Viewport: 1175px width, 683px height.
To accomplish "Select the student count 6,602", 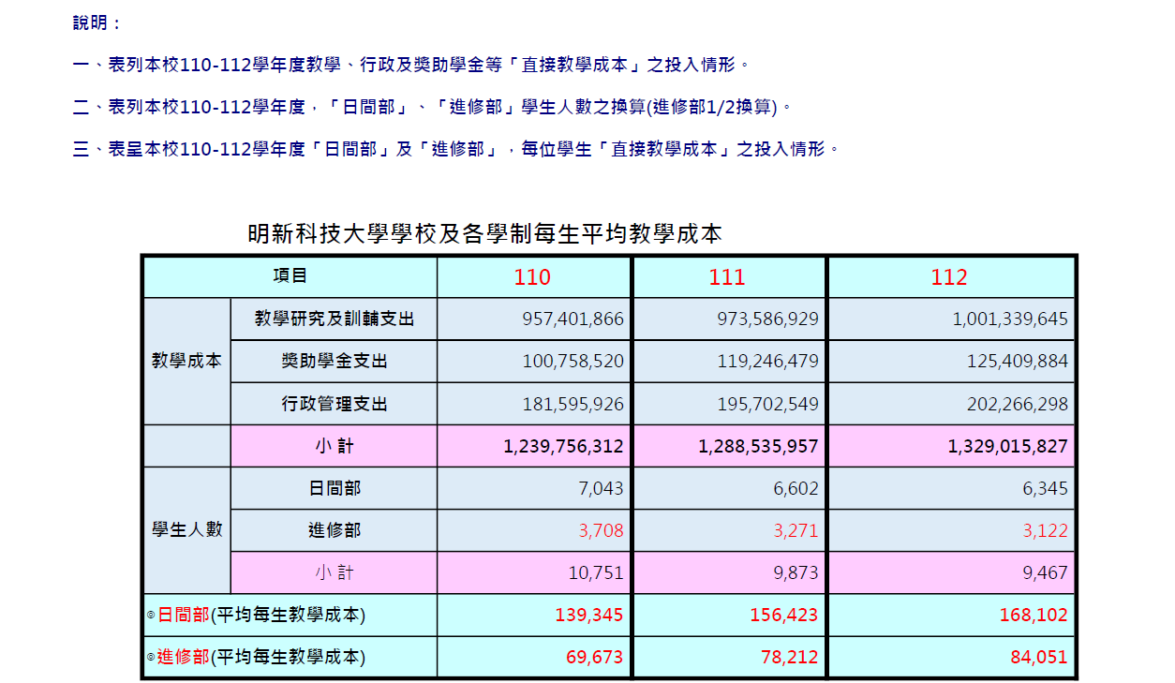I will tap(796, 489).
